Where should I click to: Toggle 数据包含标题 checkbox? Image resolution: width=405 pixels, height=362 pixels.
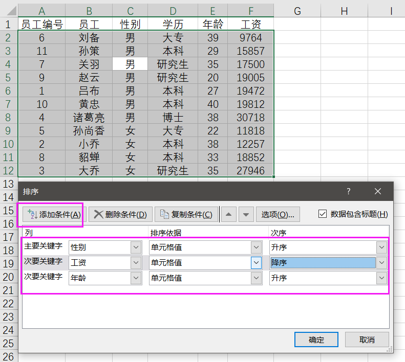[323, 214]
